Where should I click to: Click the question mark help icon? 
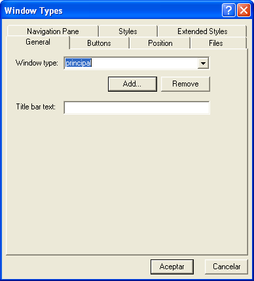[228, 10]
